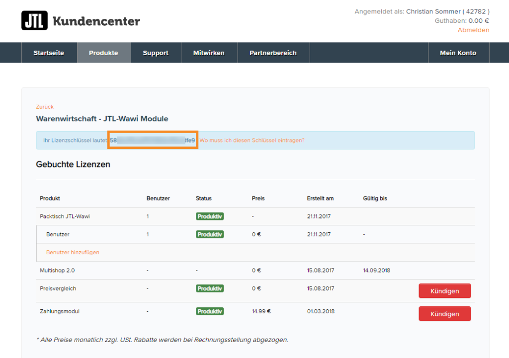Click the Abmelden logout link
509x358 pixels.
pos(473,30)
